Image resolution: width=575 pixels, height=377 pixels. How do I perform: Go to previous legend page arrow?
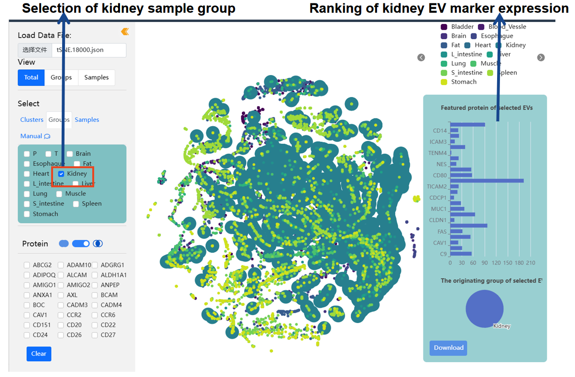pos(421,57)
